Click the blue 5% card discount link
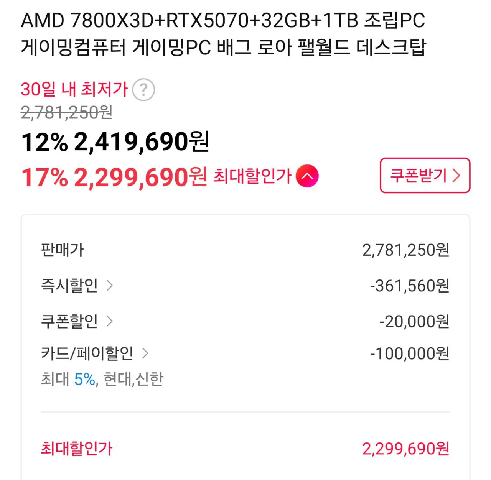Screen dimensions: 491x480 click(x=83, y=378)
